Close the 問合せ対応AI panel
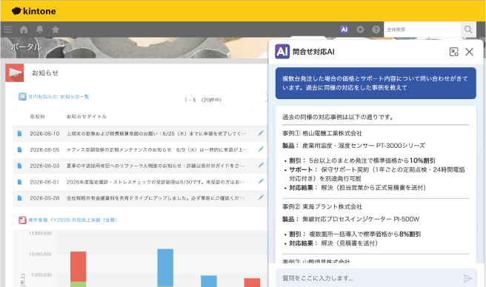The image size is (486, 287). tap(469, 52)
